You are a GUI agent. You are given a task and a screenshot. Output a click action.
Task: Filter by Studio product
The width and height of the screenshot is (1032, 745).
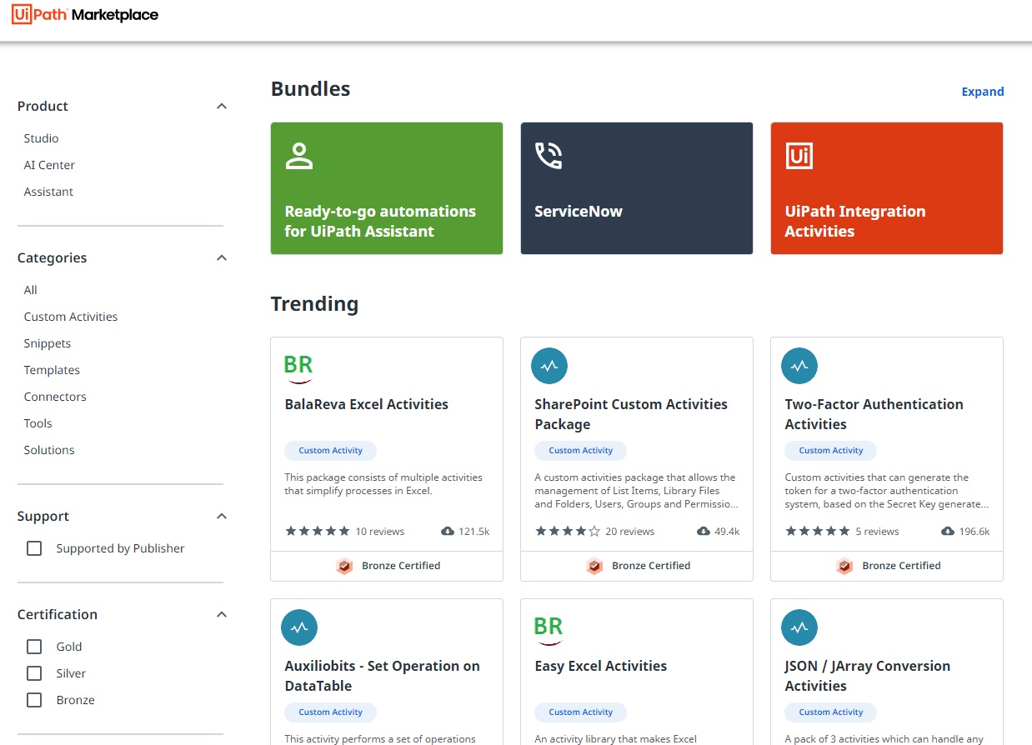[x=41, y=138]
